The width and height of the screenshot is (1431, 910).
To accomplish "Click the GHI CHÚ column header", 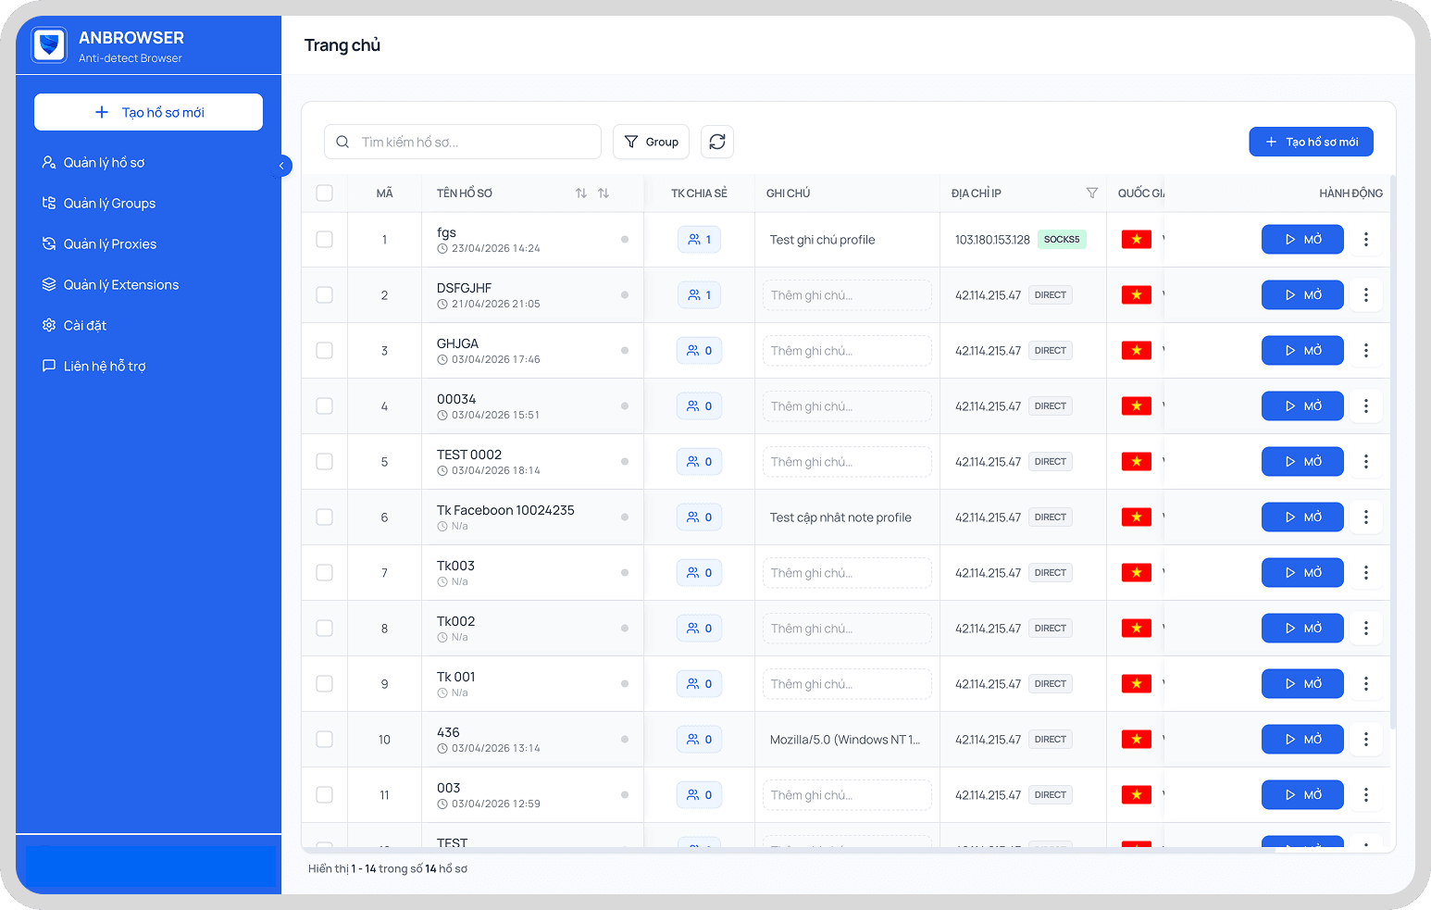I will [788, 193].
